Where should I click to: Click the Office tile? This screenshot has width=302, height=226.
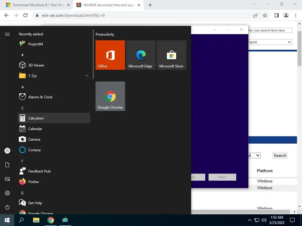point(110,55)
